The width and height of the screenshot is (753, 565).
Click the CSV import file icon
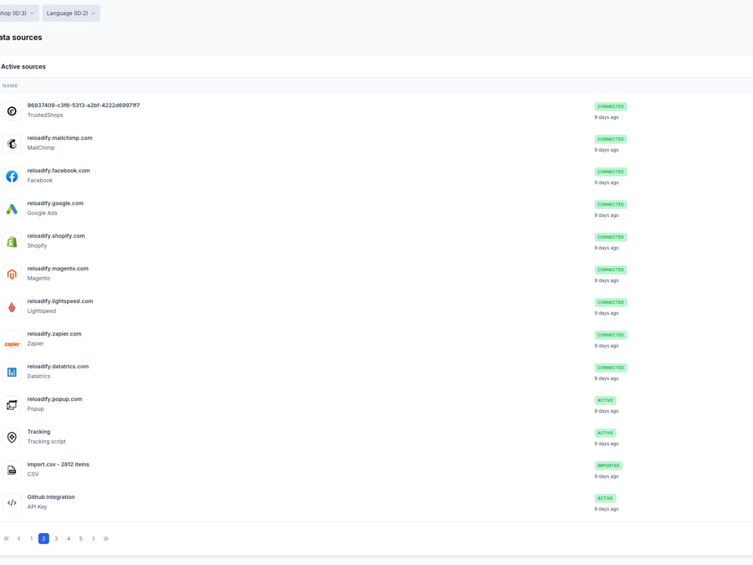point(11,470)
